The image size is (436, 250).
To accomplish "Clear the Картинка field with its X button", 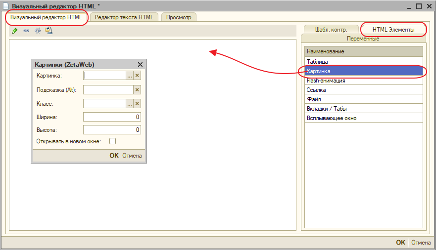I will 137,76.
